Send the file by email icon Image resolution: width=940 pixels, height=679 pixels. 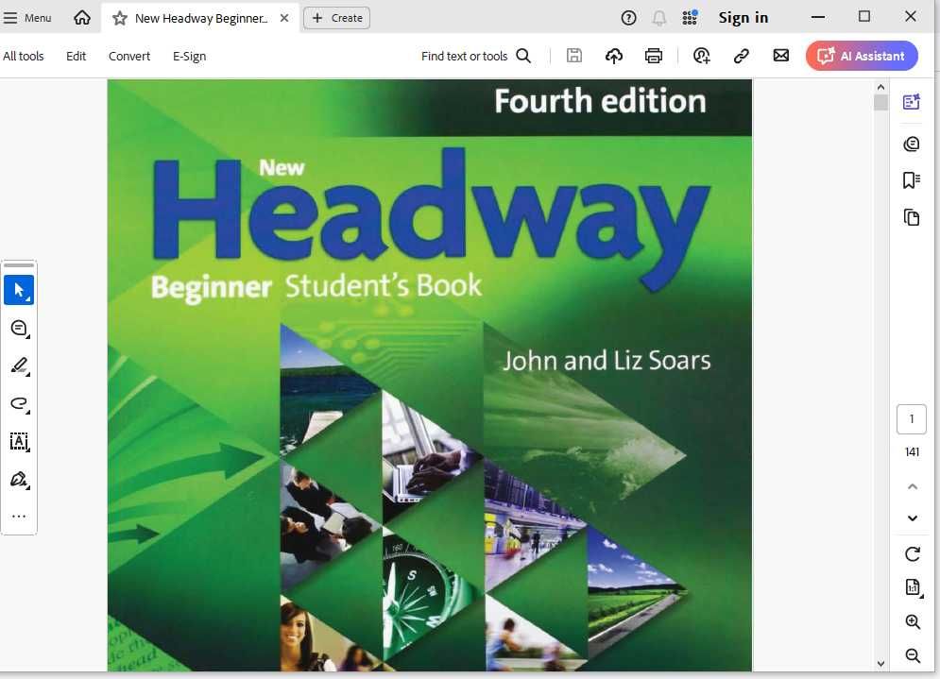click(x=781, y=56)
